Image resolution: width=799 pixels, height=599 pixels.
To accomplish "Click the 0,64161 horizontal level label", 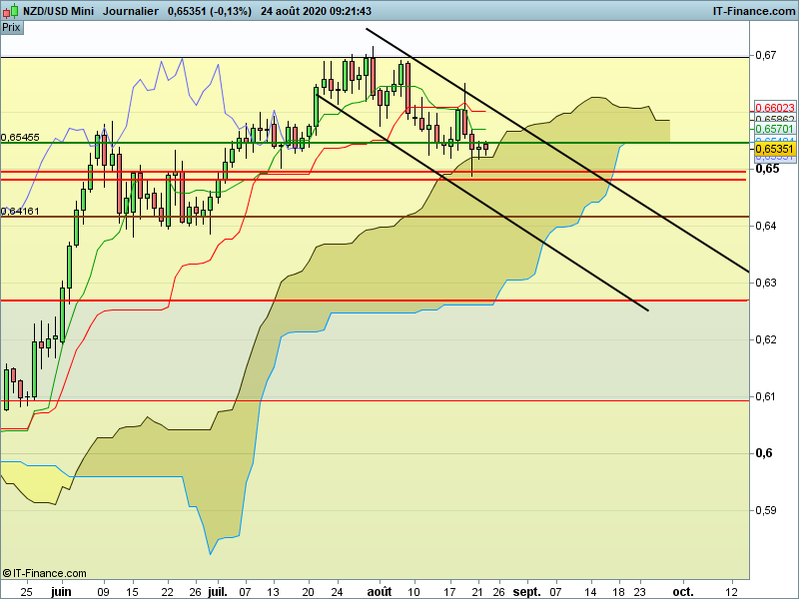I will click(x=20, y=211).
